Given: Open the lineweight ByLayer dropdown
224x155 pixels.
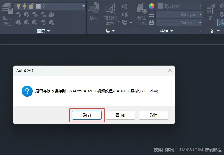Looking at the screenshot, I should [200, 14].
